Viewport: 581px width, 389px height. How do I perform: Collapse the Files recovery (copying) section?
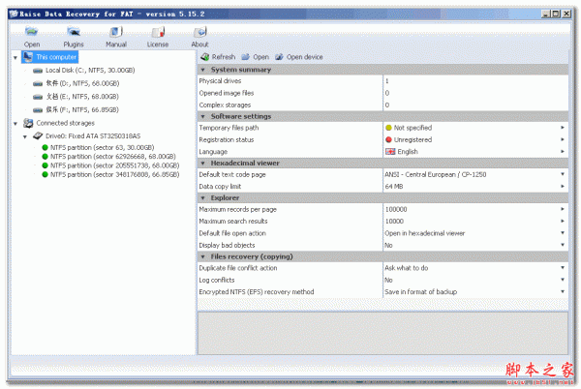tap(202, 256)
